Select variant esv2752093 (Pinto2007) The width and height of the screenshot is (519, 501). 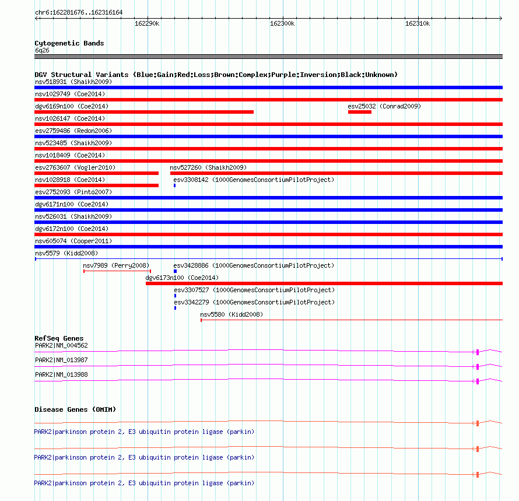[x=73, y=192]
